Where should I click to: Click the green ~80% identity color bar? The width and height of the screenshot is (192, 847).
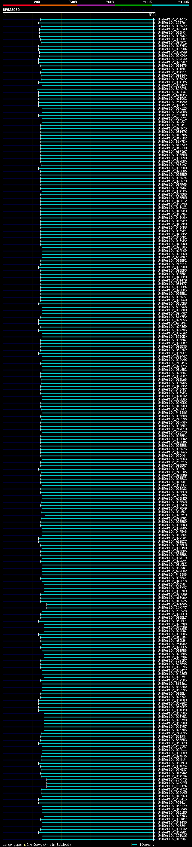[133, 5]
